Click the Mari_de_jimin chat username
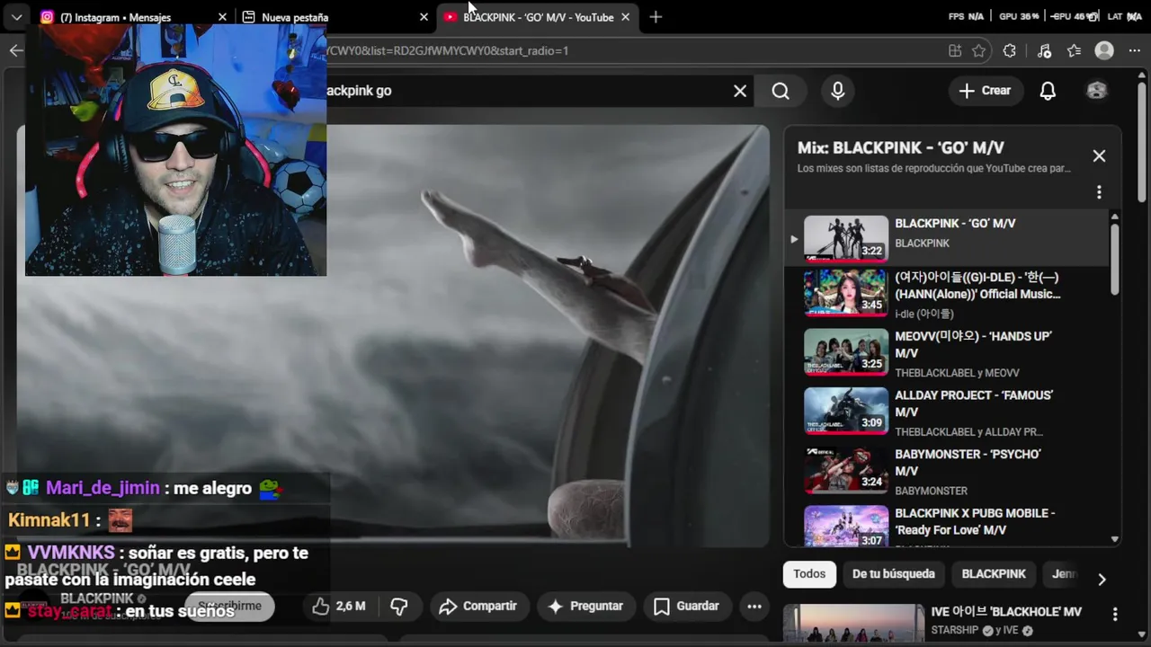Screen dimensions: 1151x647 (x=103, y=488)
